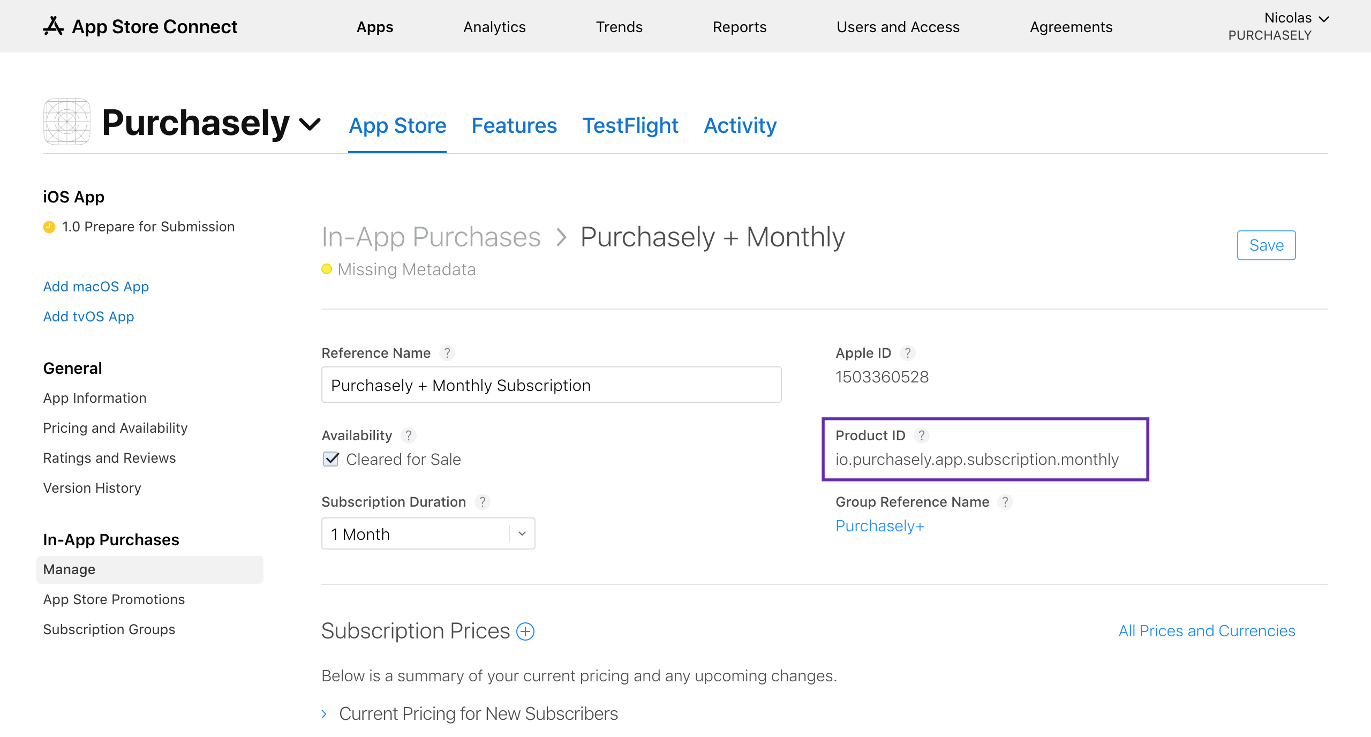
Task: Open Ratings and Reviews in sidebar
Action: point(109,458)
